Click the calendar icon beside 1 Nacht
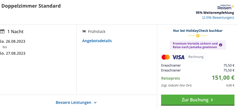This screenshot has width=238, height=109. [2, 32]
